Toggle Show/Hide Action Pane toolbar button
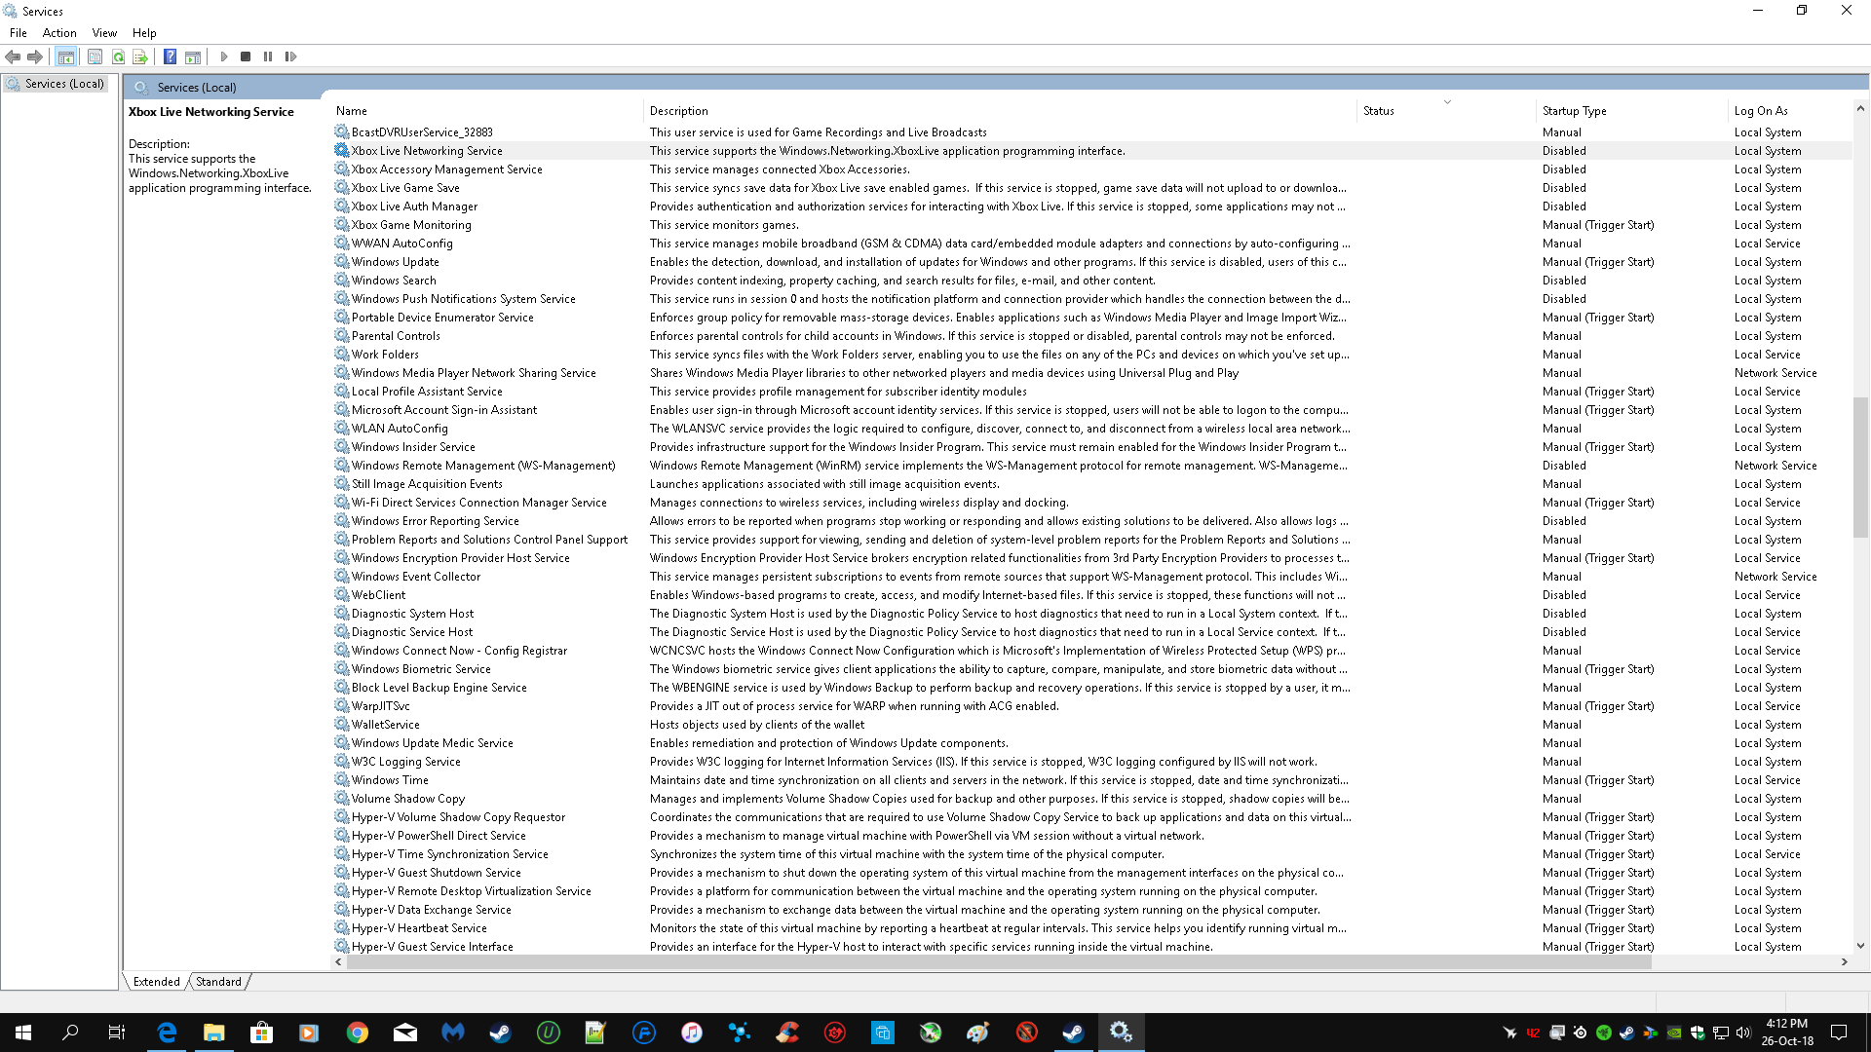This screenshot has width=1871, height=1052. coord(193,56)
